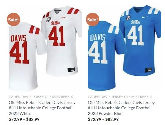Open the 2023 Powder Blue jersey product title
The height and width of the screenshot is (125, 165).
(x=121, y=108)
